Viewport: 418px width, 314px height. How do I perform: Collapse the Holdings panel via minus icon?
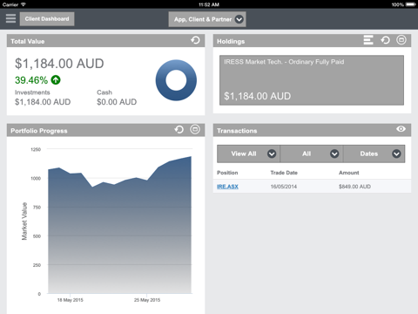pyautogui.click(x=401, y=40)
